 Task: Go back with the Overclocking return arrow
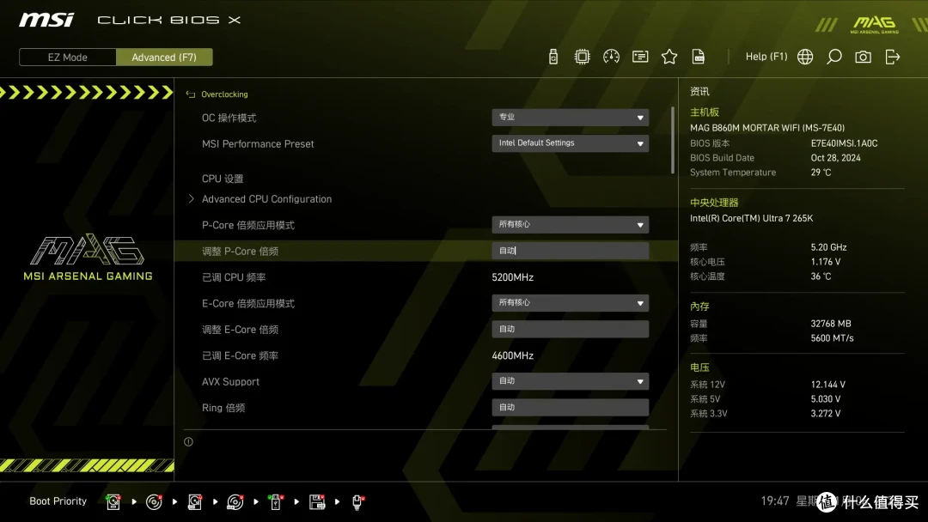[x=191, y=94]
